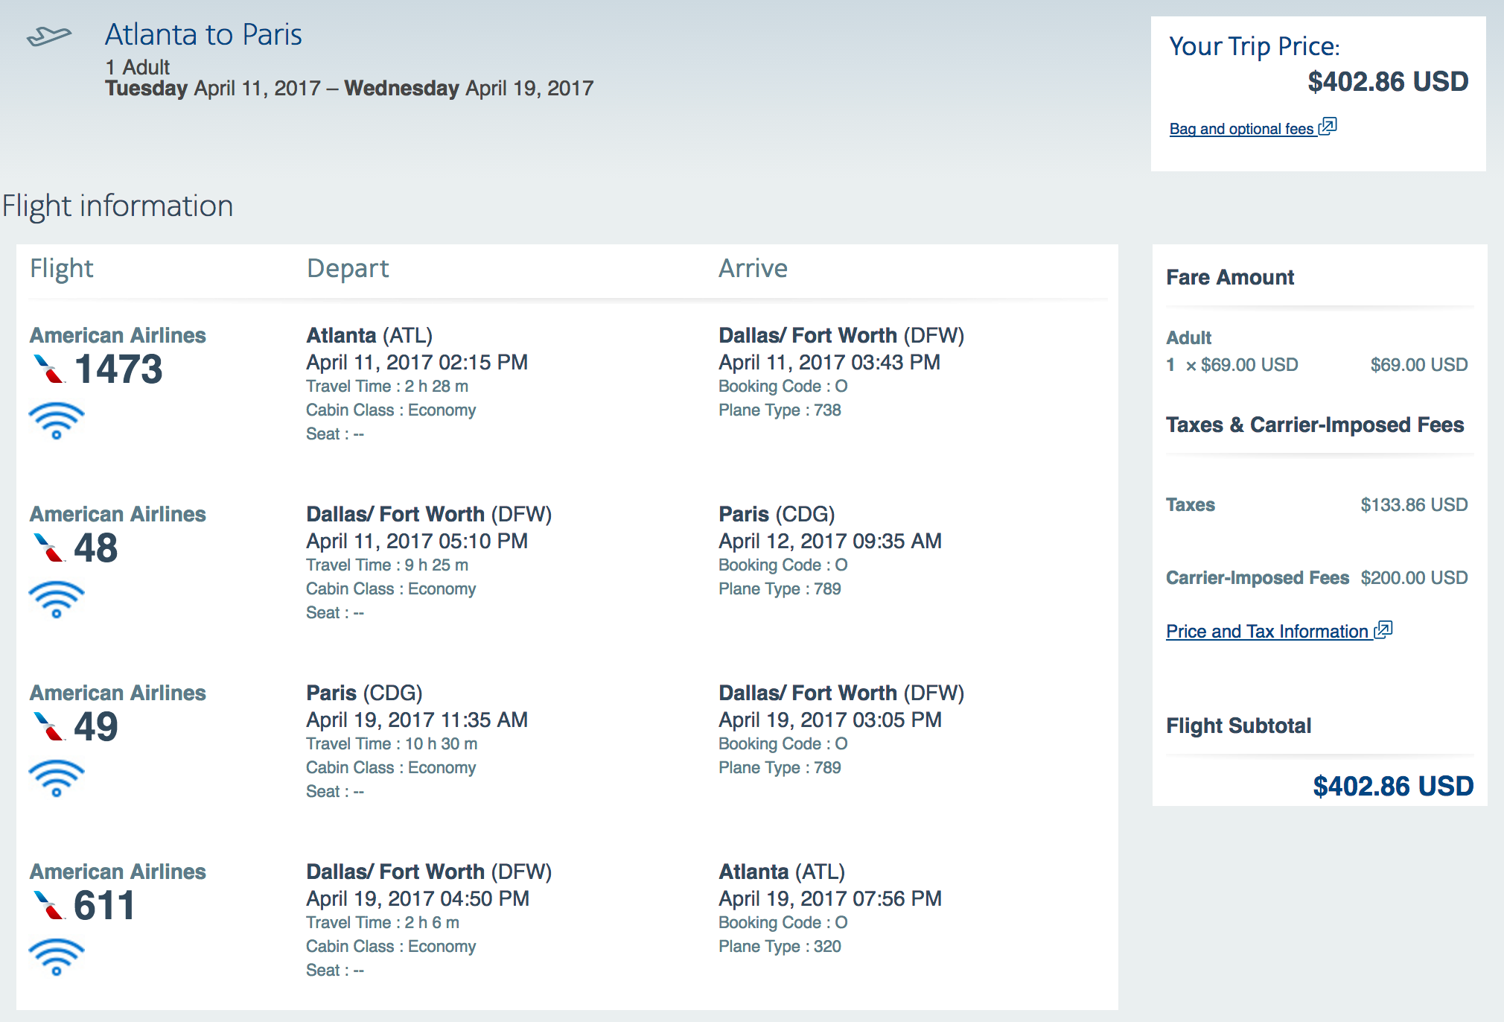This screenshot has width=1504, height=1022.
Task: Open the Price and Tax Information link
Action: [x=1266, y=632]
